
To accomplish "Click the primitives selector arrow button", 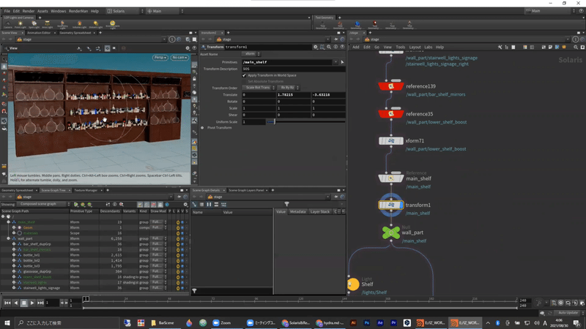I will tap(342, 62).
